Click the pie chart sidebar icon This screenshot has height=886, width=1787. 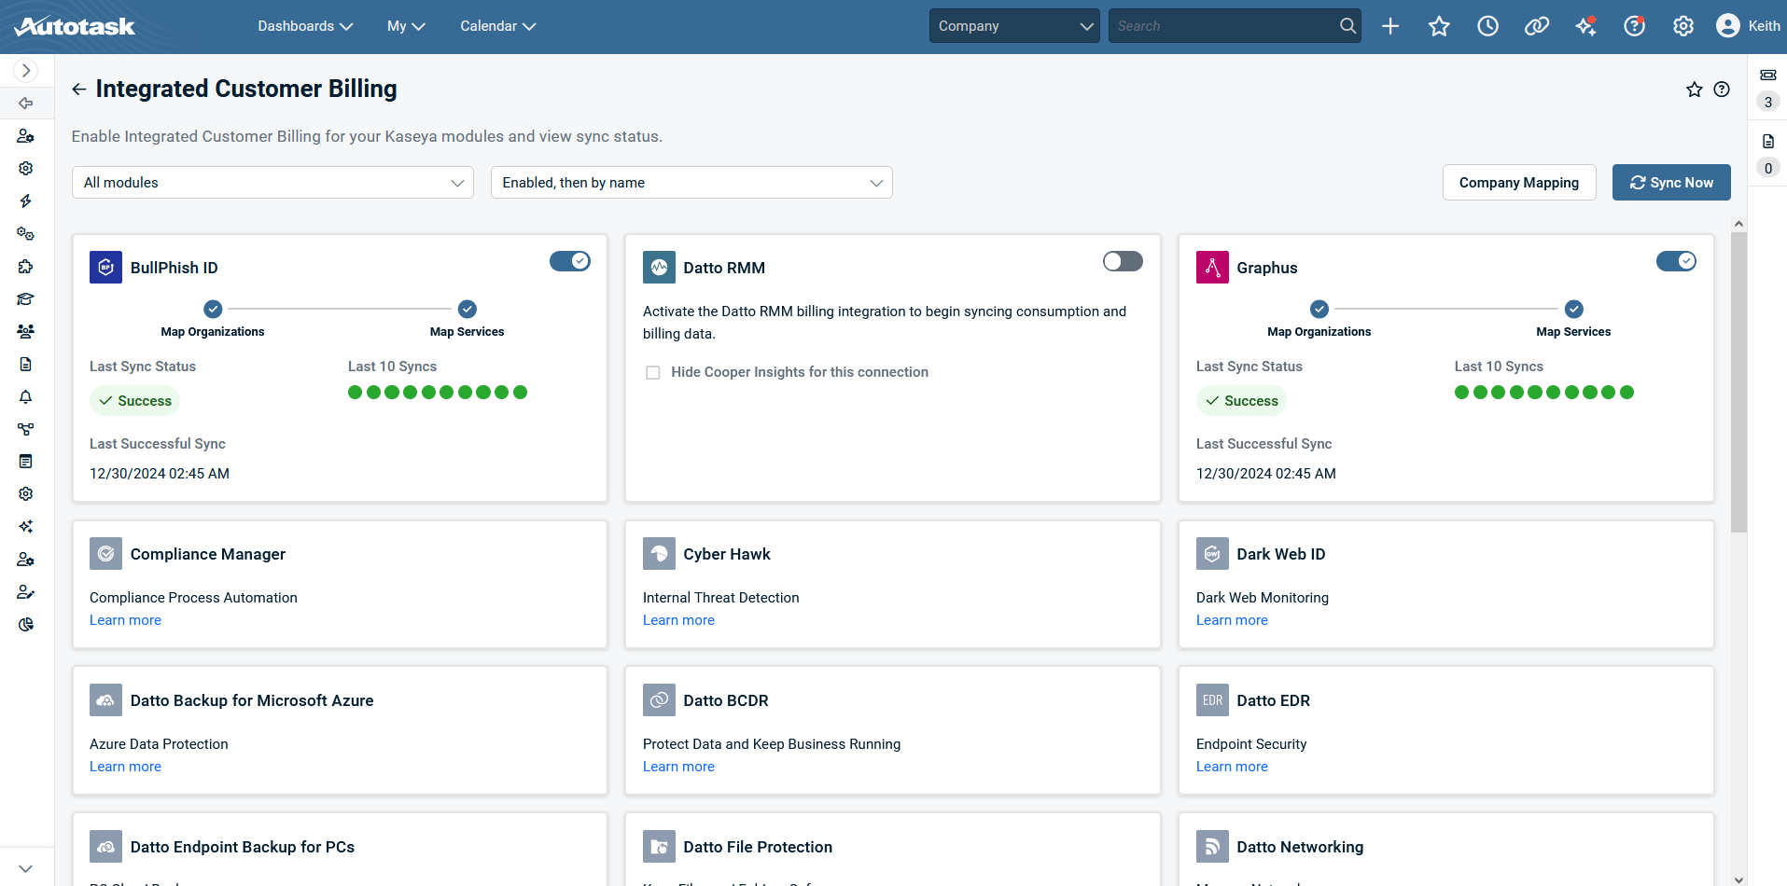point(26,624)
